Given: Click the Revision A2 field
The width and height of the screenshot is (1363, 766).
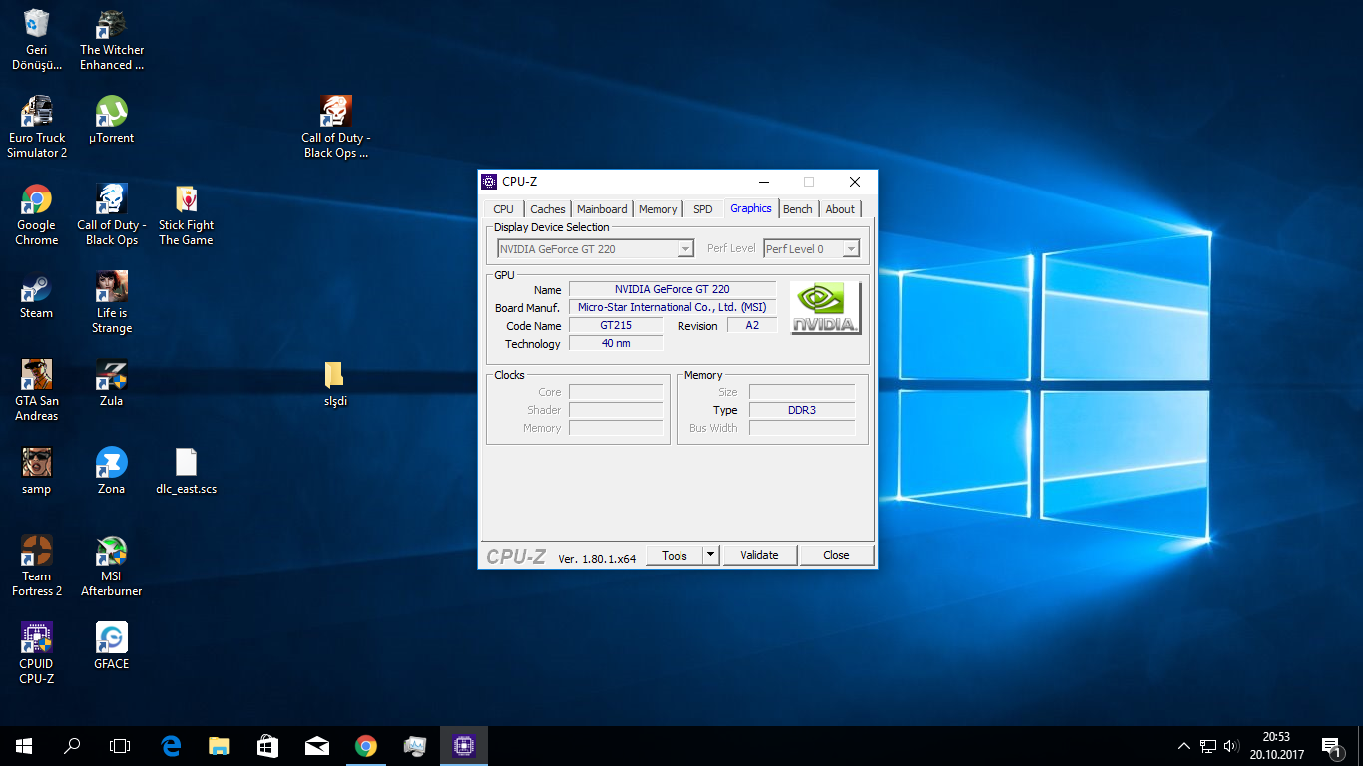Looking at the screenshot, I should click(x=752, y=325).
